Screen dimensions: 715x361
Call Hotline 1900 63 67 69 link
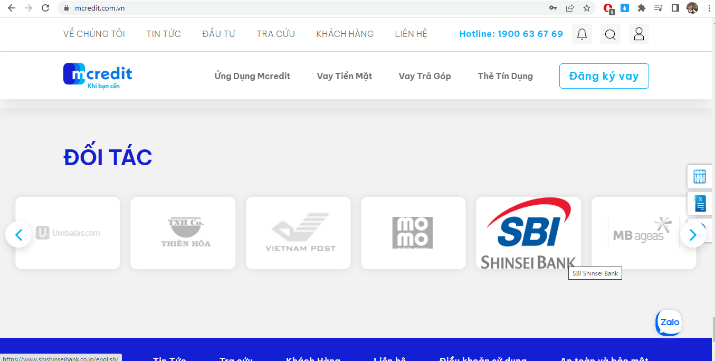511,34
